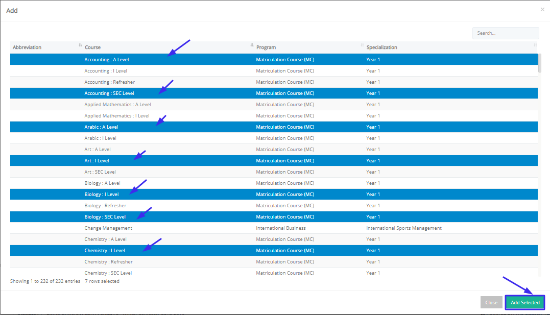Viewport: 550px width, 315px height.
Task: Select the Art : A Level row
Action: coord(274,150)
